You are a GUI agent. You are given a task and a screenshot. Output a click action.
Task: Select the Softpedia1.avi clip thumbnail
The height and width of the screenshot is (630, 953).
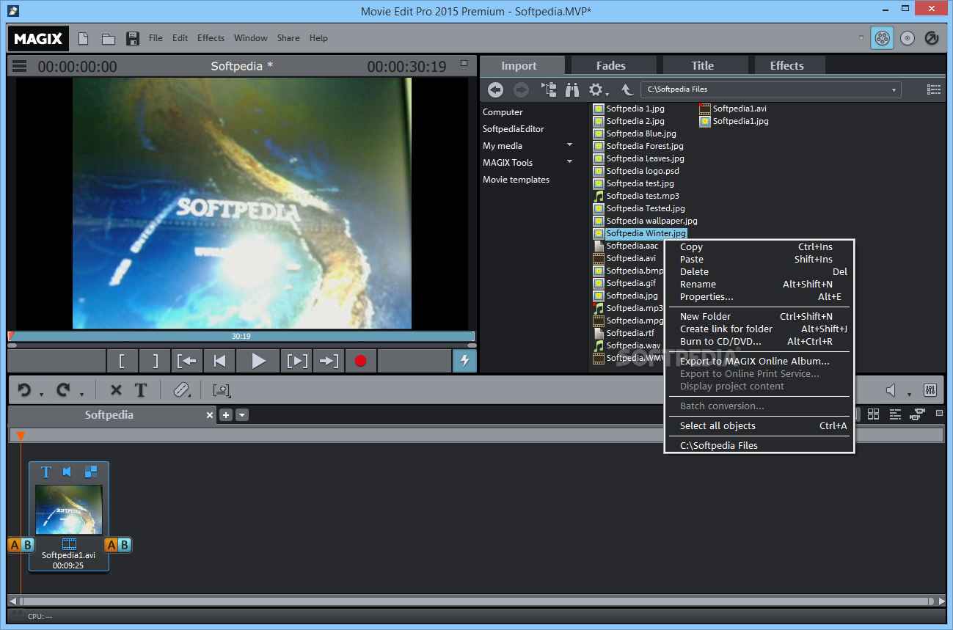(68, 509)
